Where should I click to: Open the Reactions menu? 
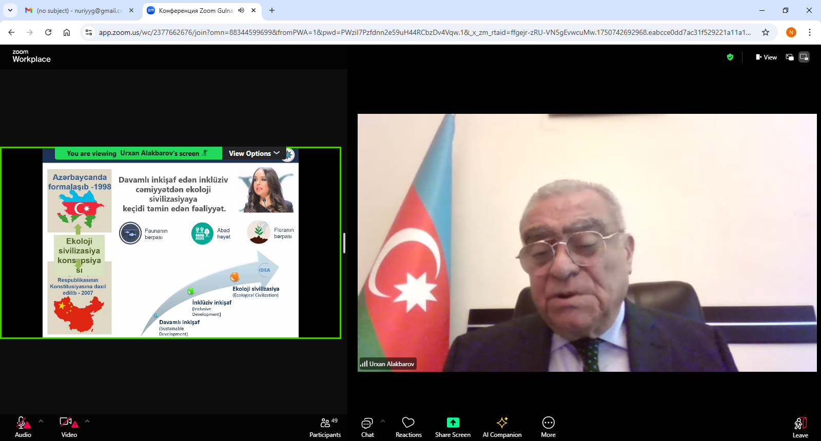tap(408, 427)
